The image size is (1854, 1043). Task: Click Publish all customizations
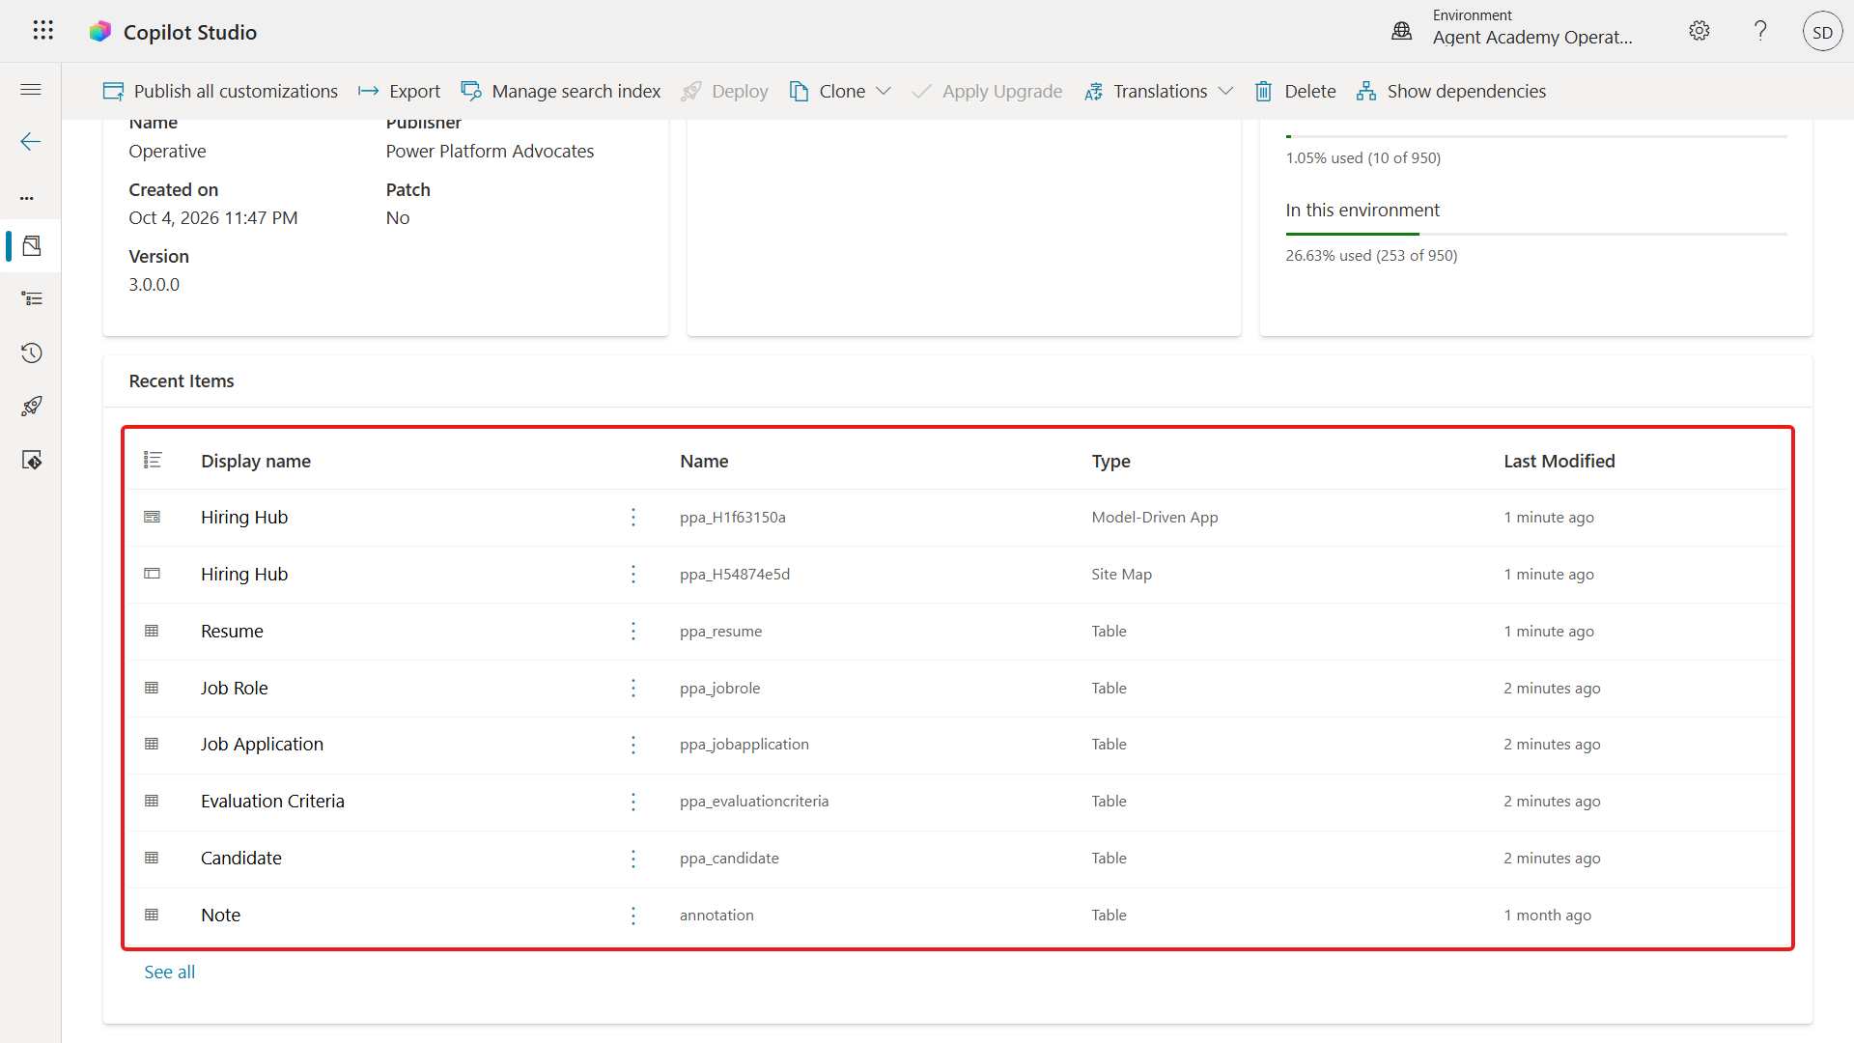click(x=220, y=91)
